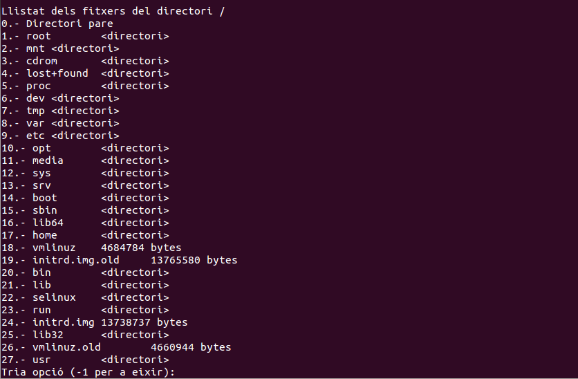Select the 'lost+found' directory entry
578x379 pixels.
click(57, 73)
